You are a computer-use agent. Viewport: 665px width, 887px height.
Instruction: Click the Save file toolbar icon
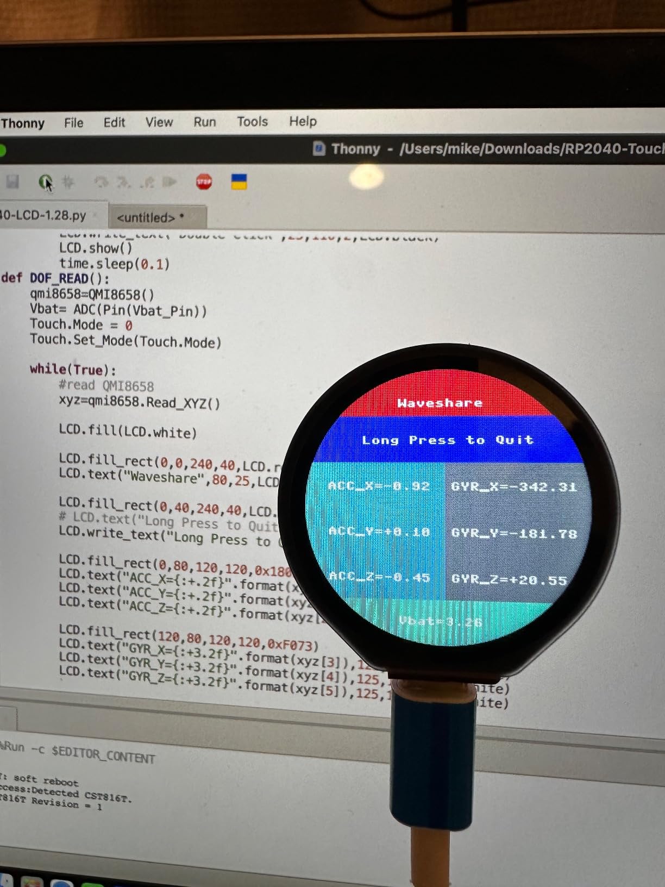tap(12, 182)
